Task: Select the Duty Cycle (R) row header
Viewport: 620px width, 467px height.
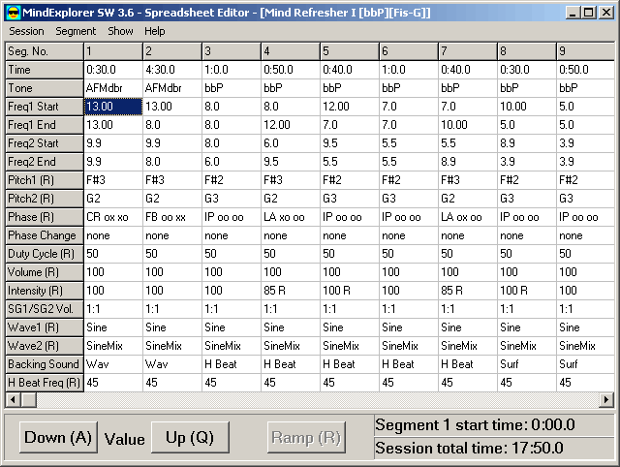Action: tap(45, 254)
